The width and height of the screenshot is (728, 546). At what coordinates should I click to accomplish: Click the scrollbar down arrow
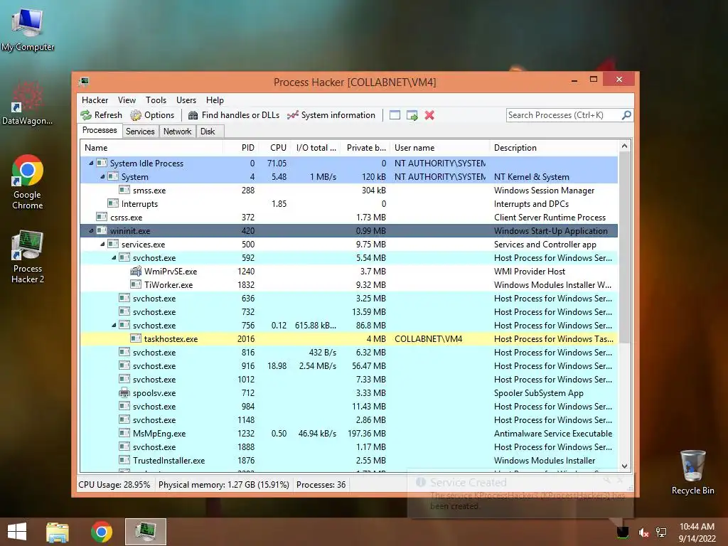tap(624, 466)
